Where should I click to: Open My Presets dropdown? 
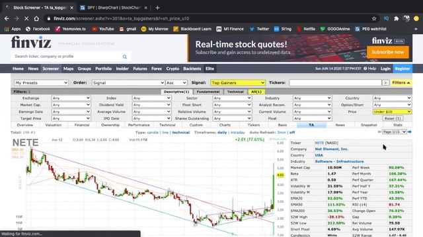(41, 83)
